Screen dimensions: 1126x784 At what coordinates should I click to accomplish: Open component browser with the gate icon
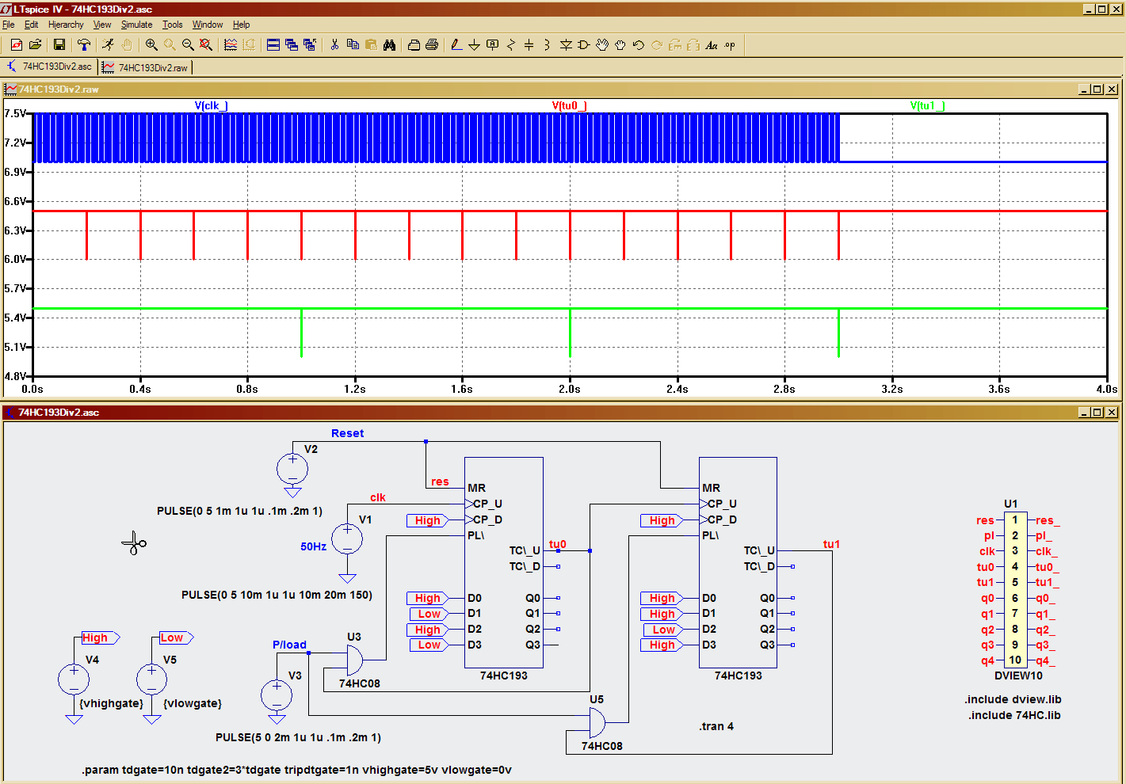click(x=584, y=45)
